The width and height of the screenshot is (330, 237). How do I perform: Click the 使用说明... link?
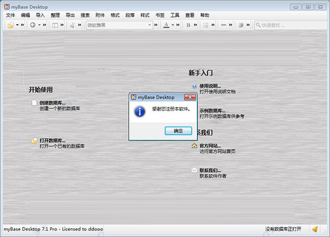pos(210,86)
